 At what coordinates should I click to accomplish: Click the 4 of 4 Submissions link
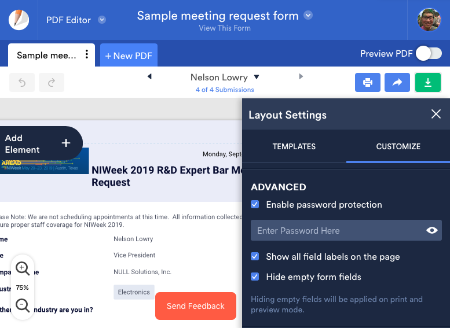click(225, 90)
